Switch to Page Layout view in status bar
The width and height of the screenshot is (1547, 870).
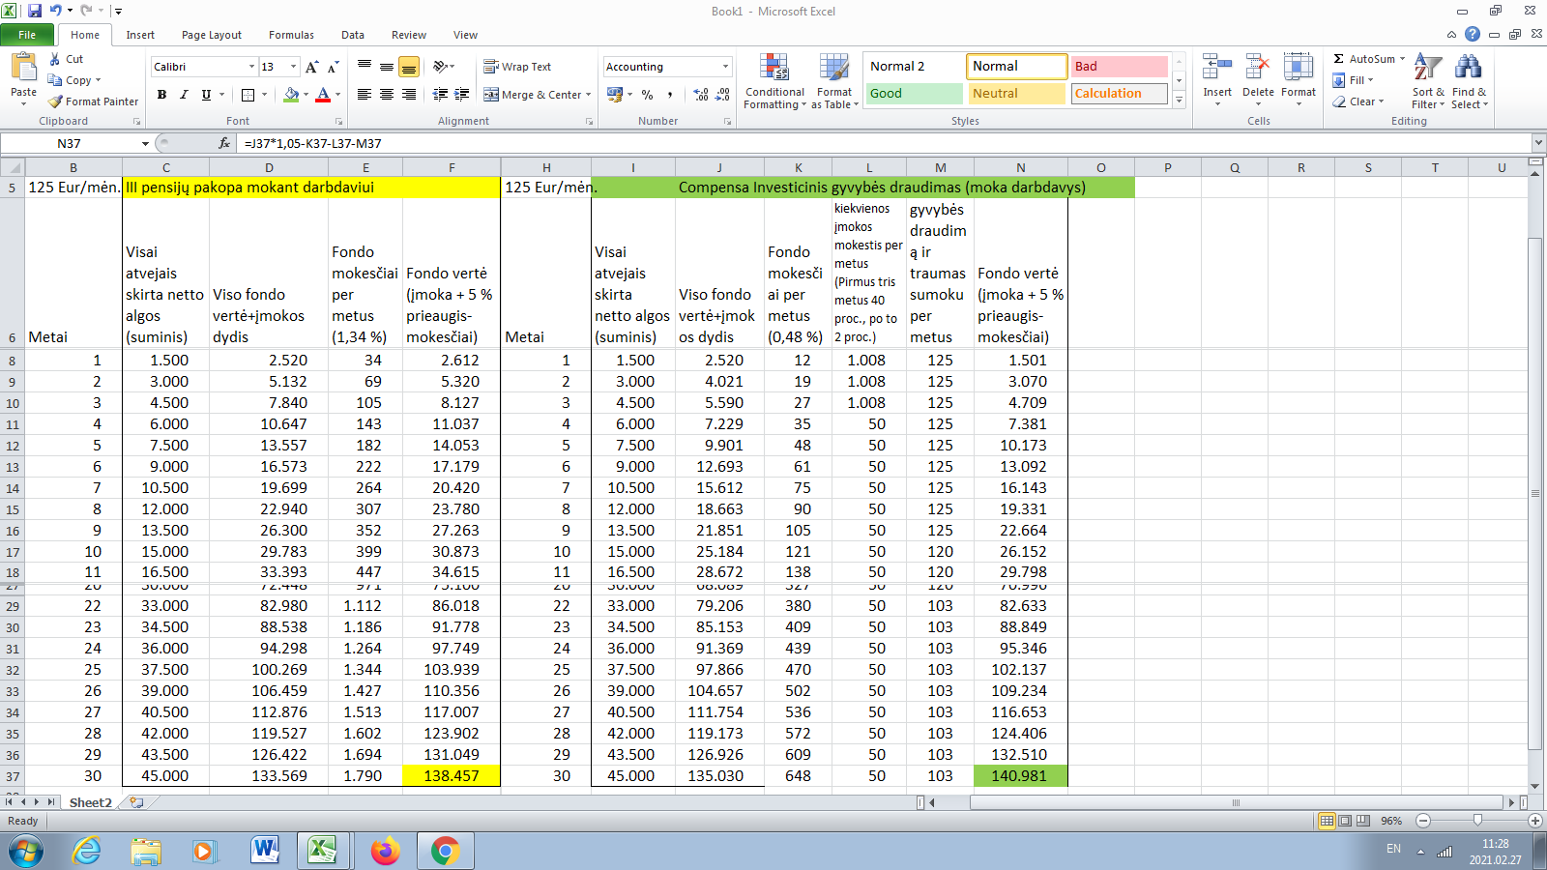[1345, 821]
